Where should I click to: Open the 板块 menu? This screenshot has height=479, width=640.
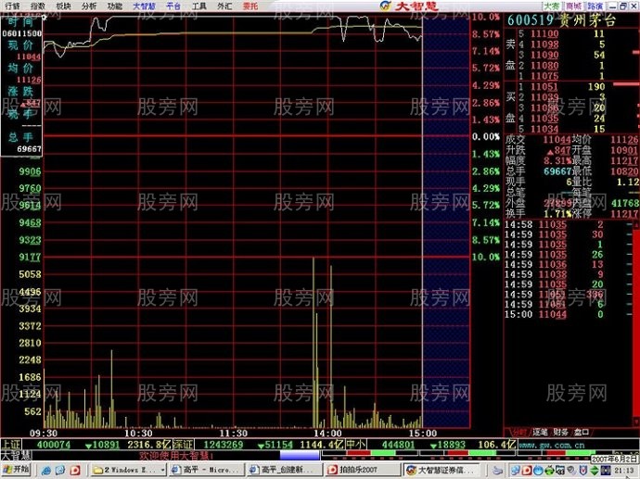[63, 6]
